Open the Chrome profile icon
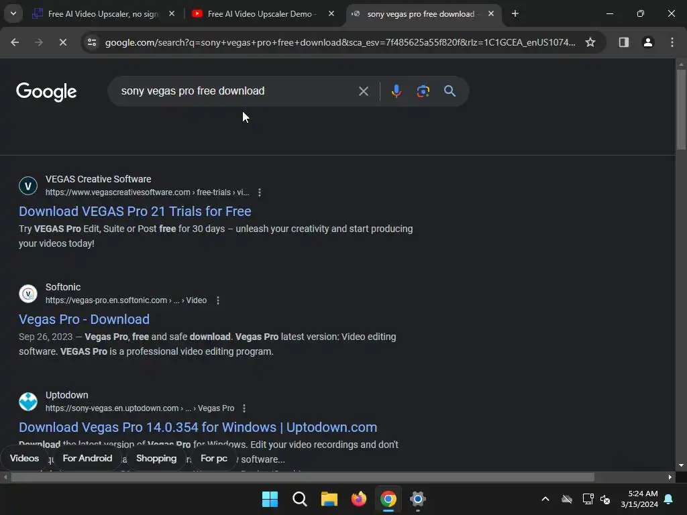 [647, 42]
